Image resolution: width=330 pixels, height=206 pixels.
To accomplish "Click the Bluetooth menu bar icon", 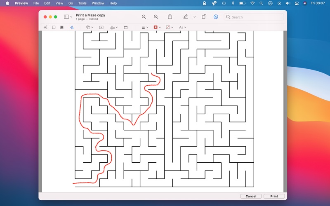I will tap(233, 3).
